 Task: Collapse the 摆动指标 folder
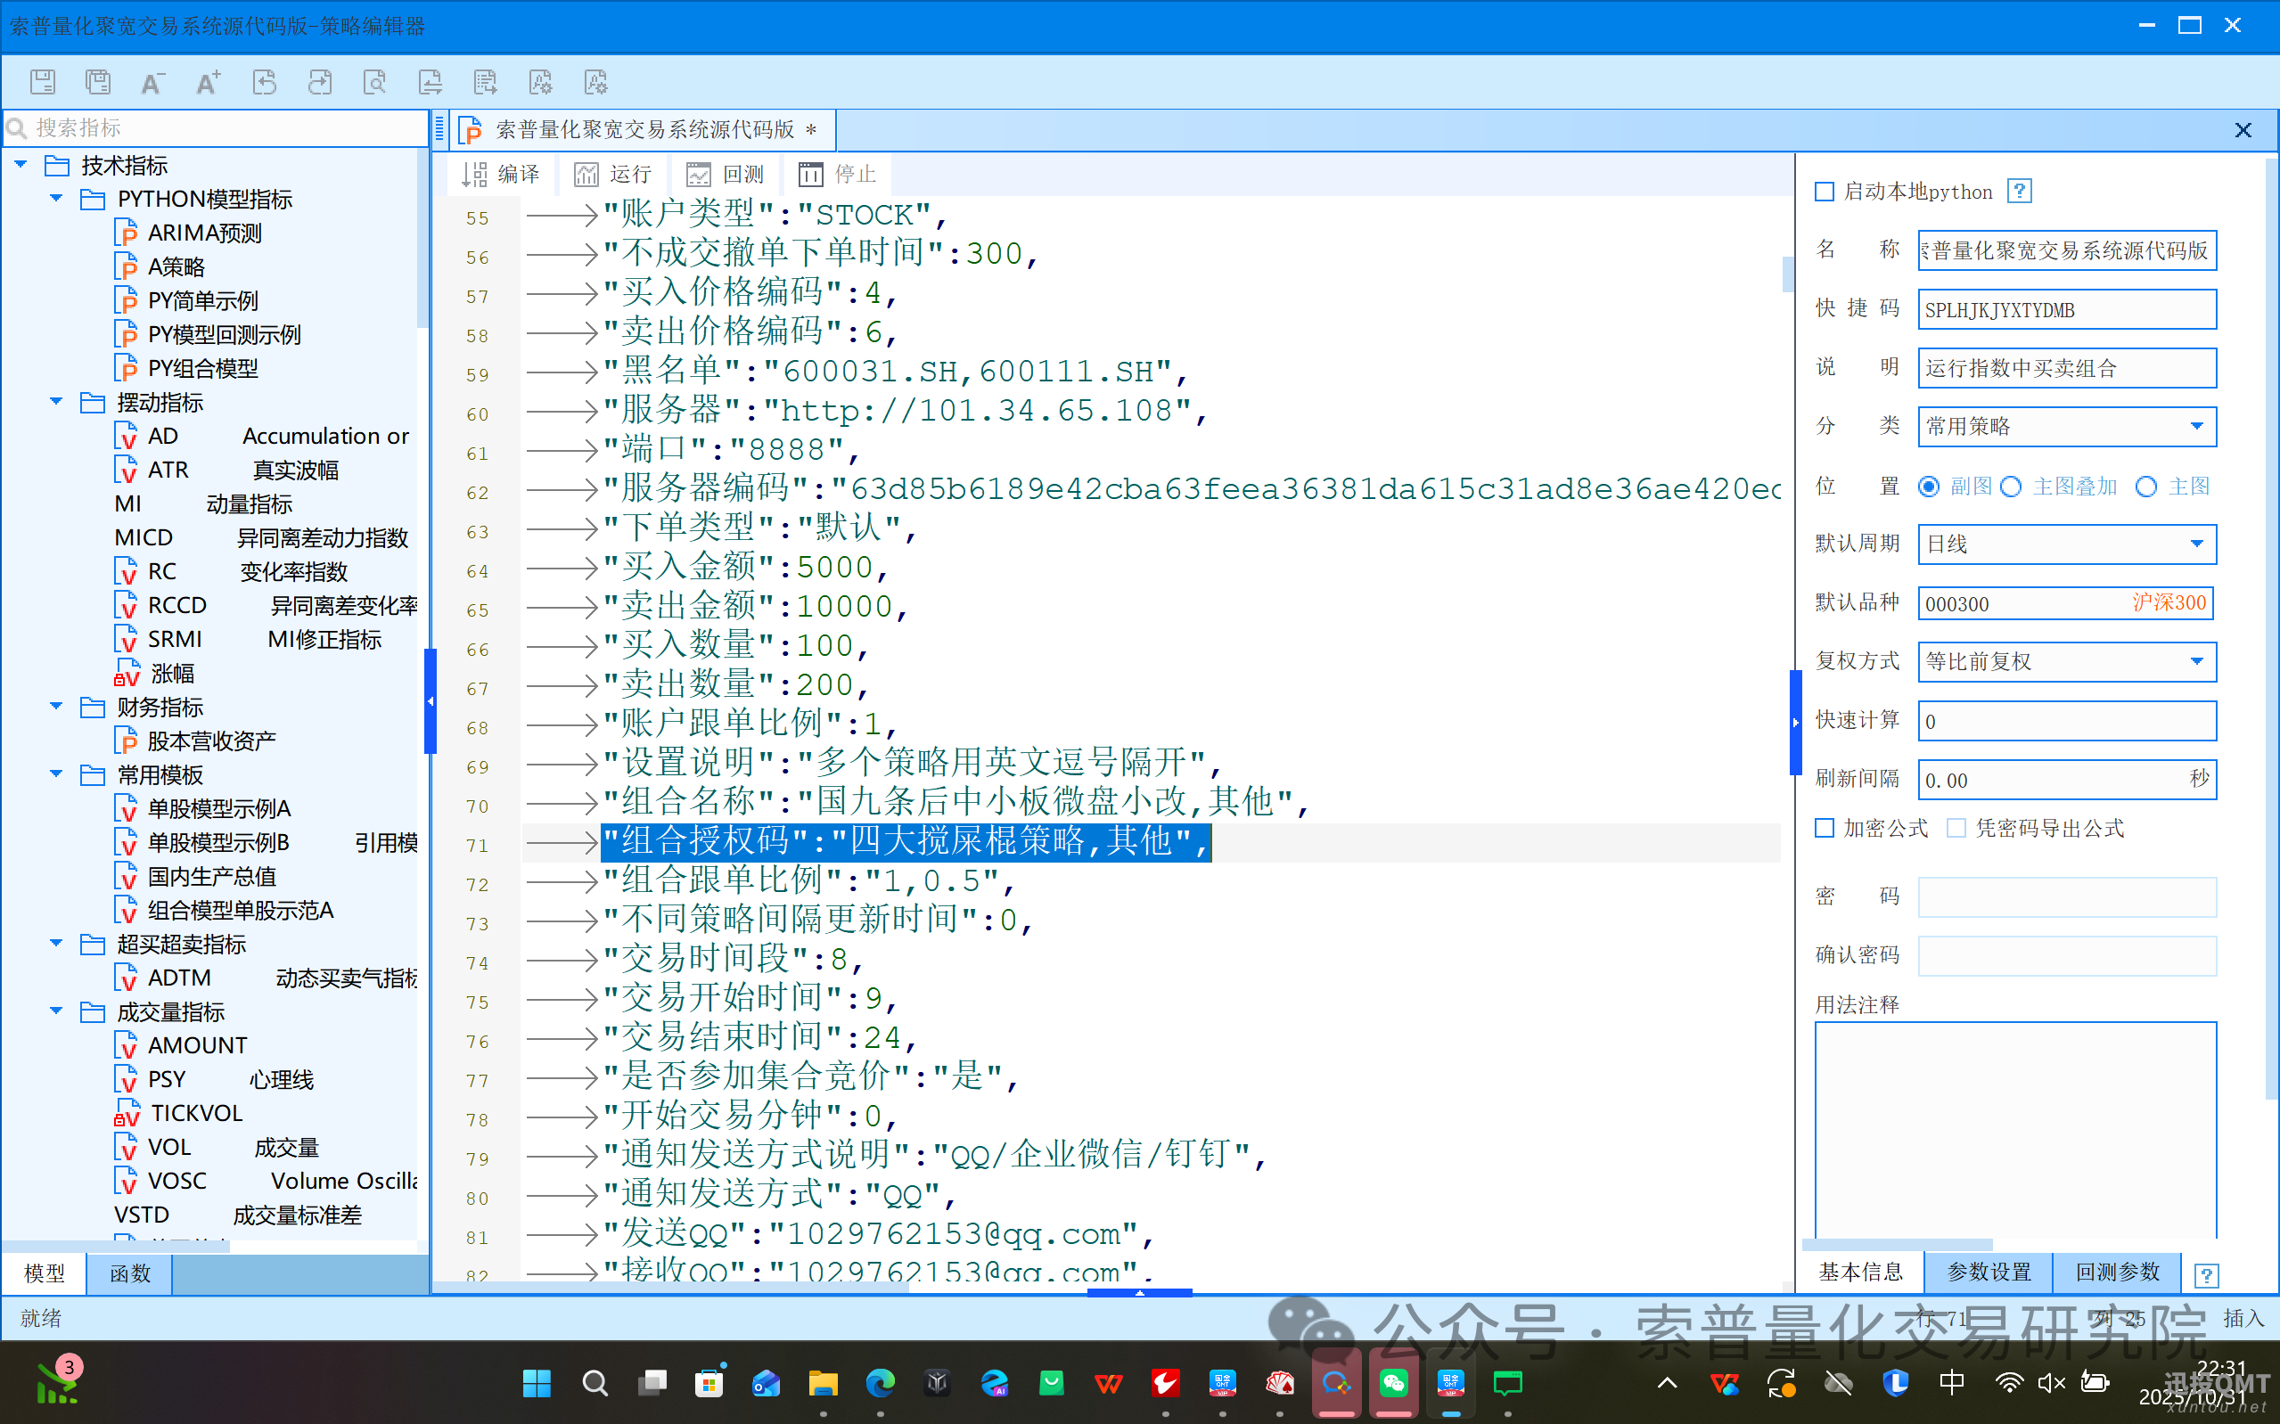pos(55,402)
